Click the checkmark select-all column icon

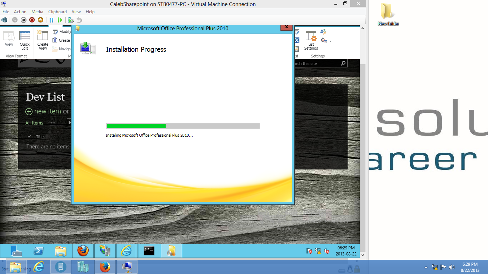coord(29,137)
